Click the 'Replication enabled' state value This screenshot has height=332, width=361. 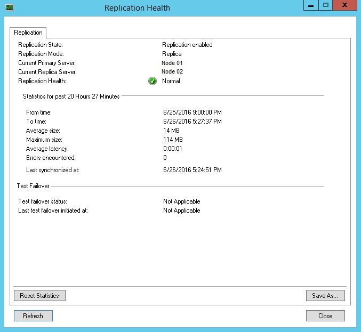(187, 45)
